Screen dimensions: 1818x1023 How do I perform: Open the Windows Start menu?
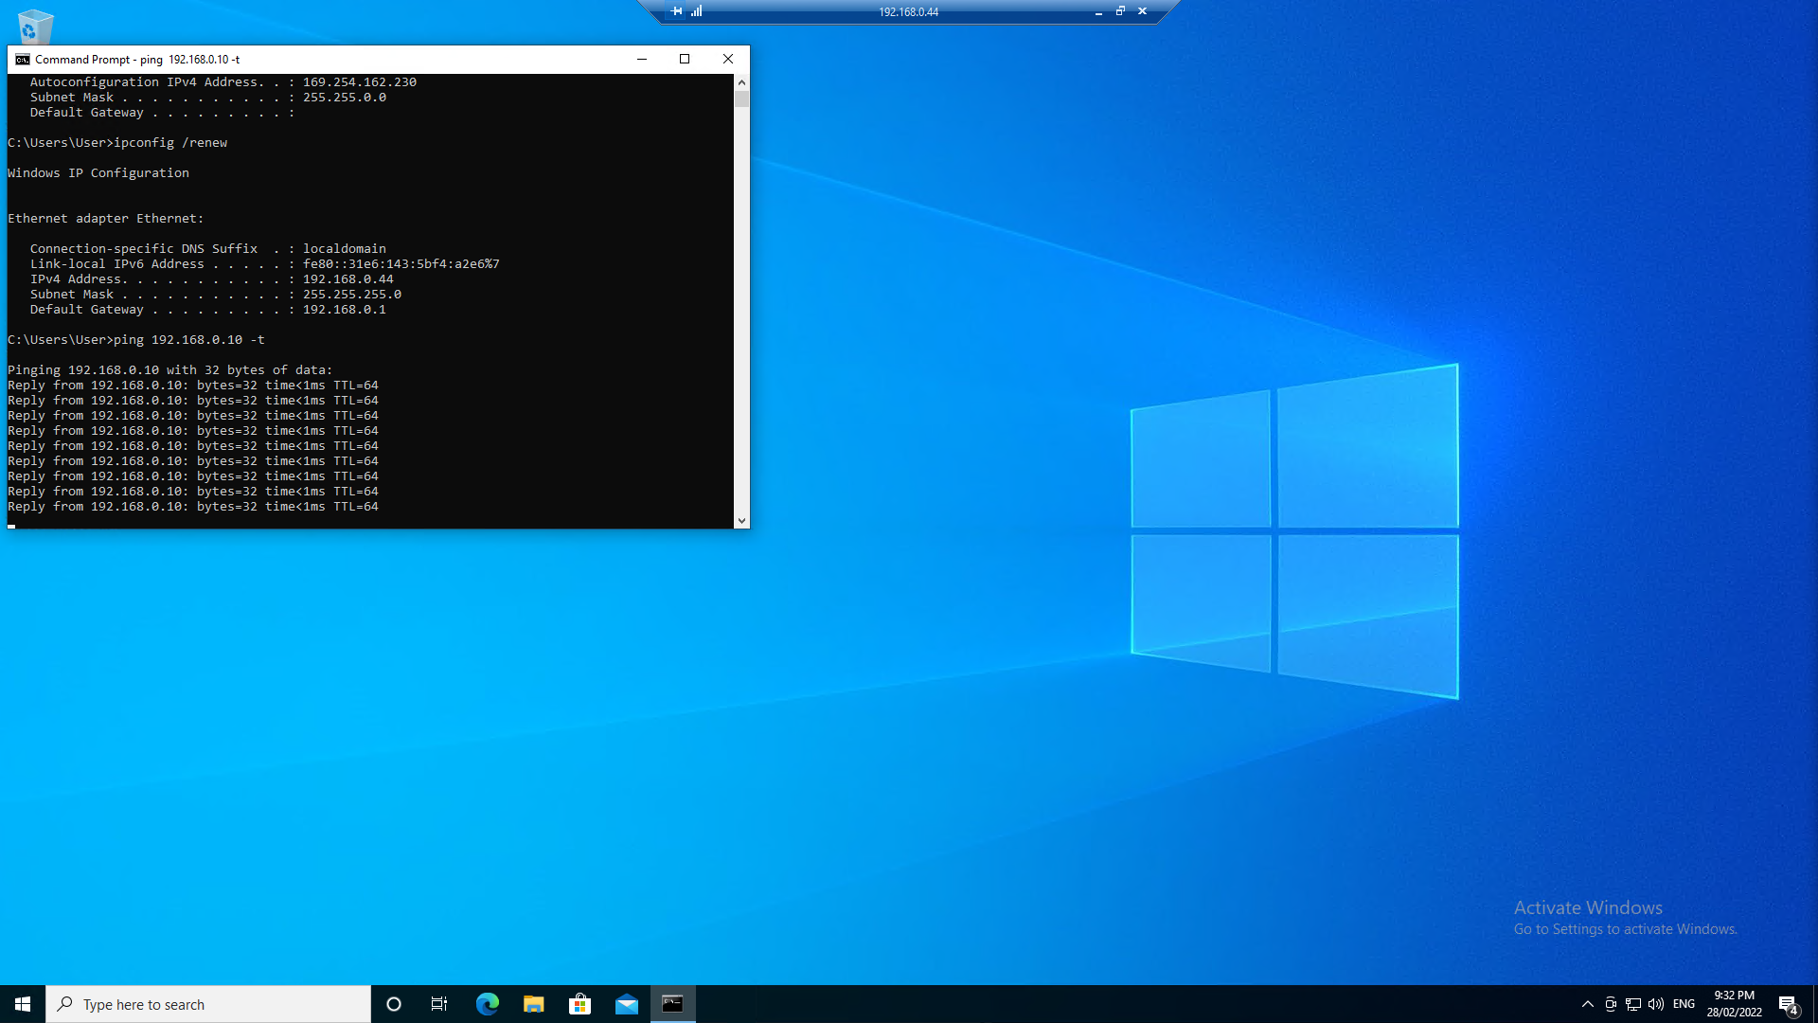[x=23, y=1004]
